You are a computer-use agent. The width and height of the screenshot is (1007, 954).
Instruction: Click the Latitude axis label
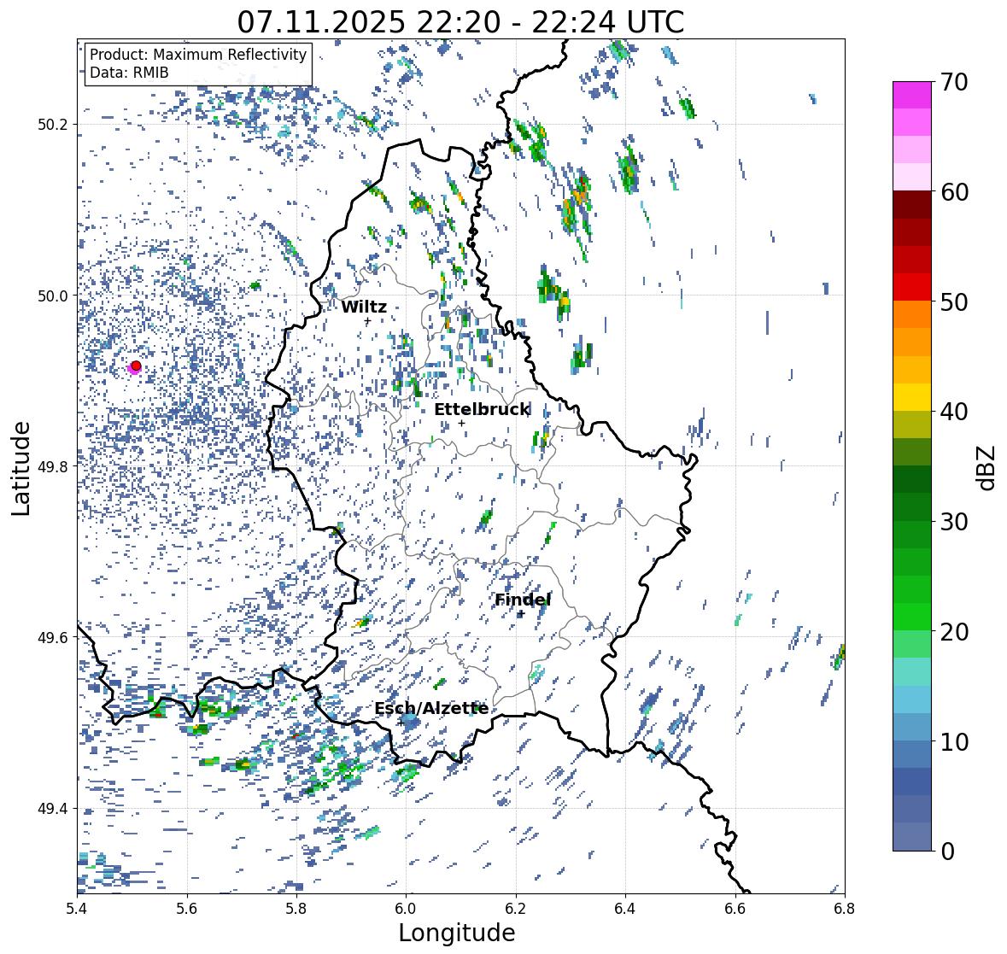coord(20,468)
